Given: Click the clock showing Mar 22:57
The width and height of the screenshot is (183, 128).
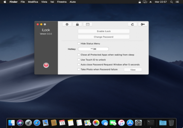Looking at the screenshot, I should tap(161, 2).
